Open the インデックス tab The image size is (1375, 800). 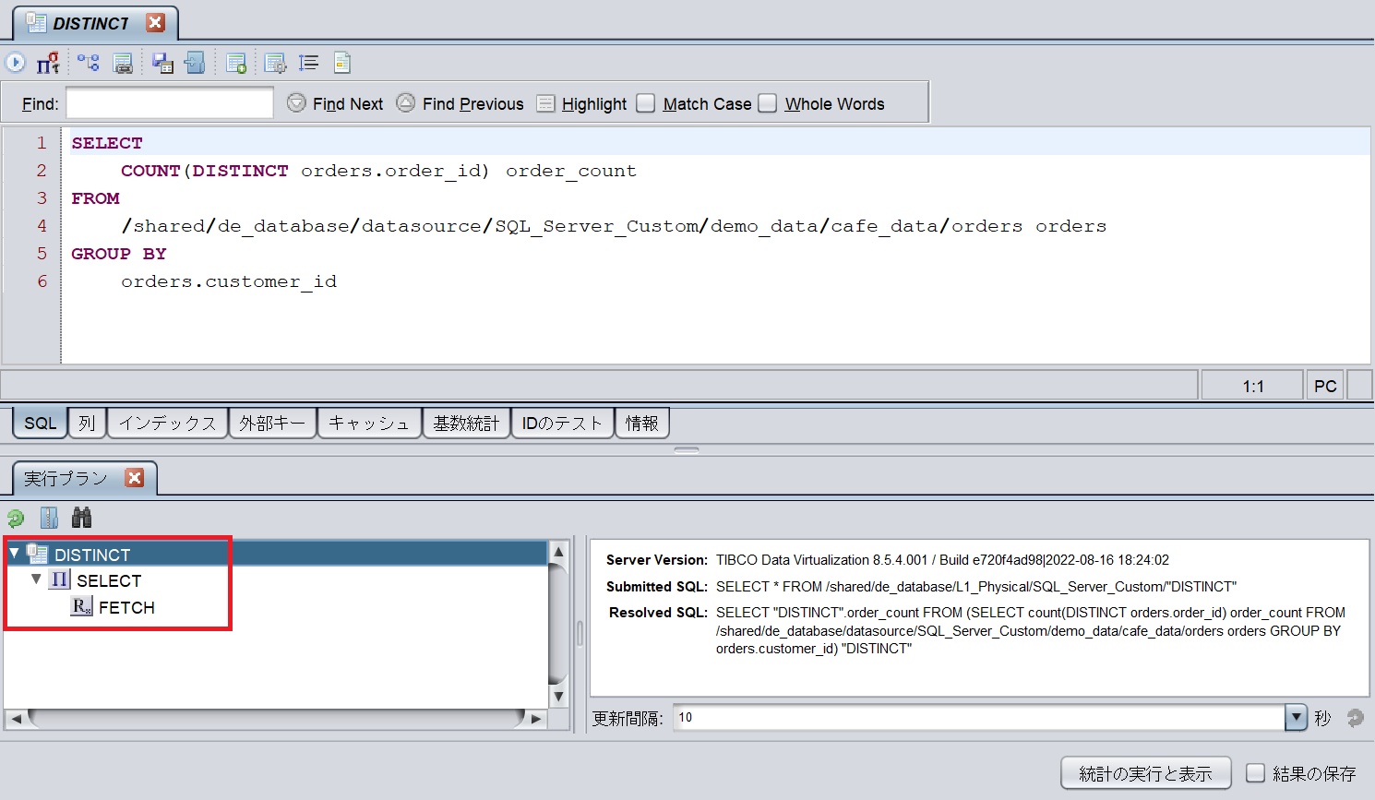[x=167, y=423]
